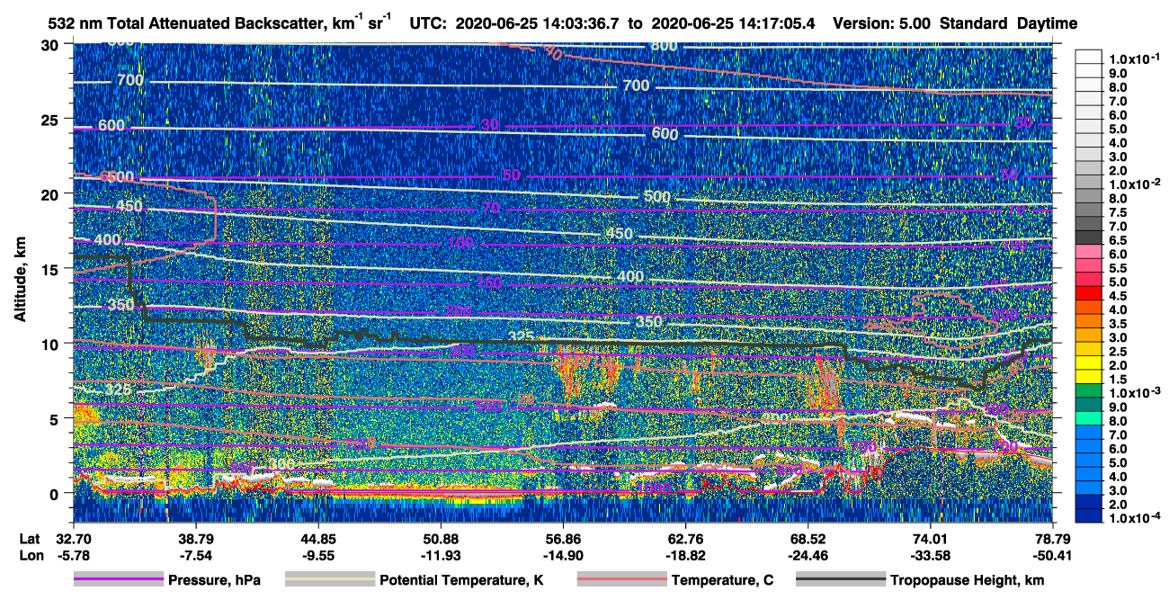
Task: Click longitude value -11.93
Action: [440, 555]
